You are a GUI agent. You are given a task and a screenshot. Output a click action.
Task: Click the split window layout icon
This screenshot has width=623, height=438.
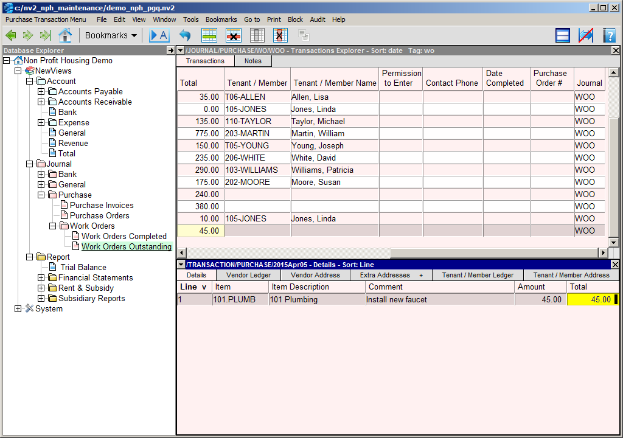pos(563,35)
